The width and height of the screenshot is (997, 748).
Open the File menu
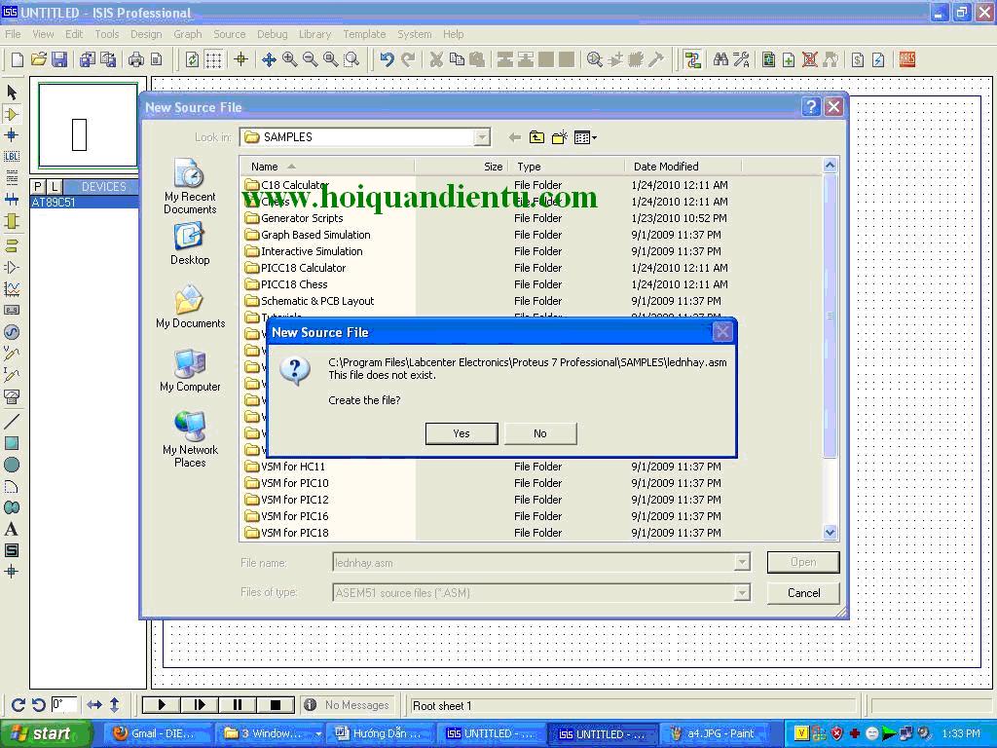pyautogui.click(x=13, y=34)
